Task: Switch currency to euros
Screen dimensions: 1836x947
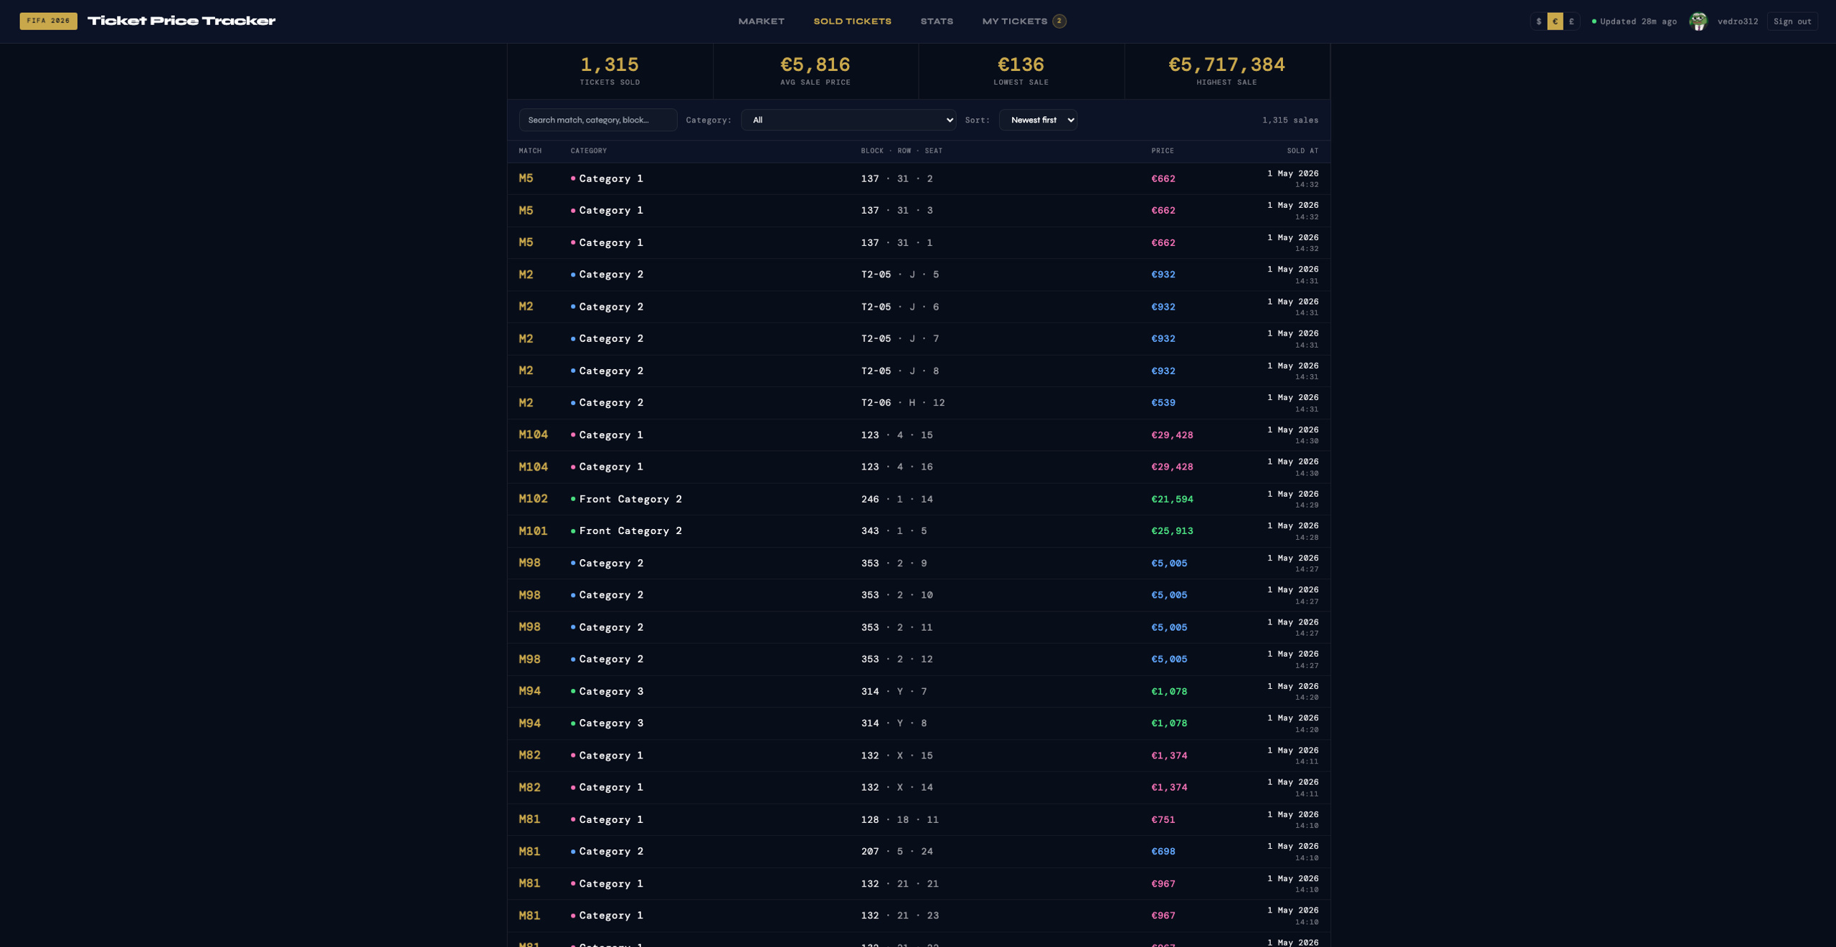Action: tap(1555, 22)
